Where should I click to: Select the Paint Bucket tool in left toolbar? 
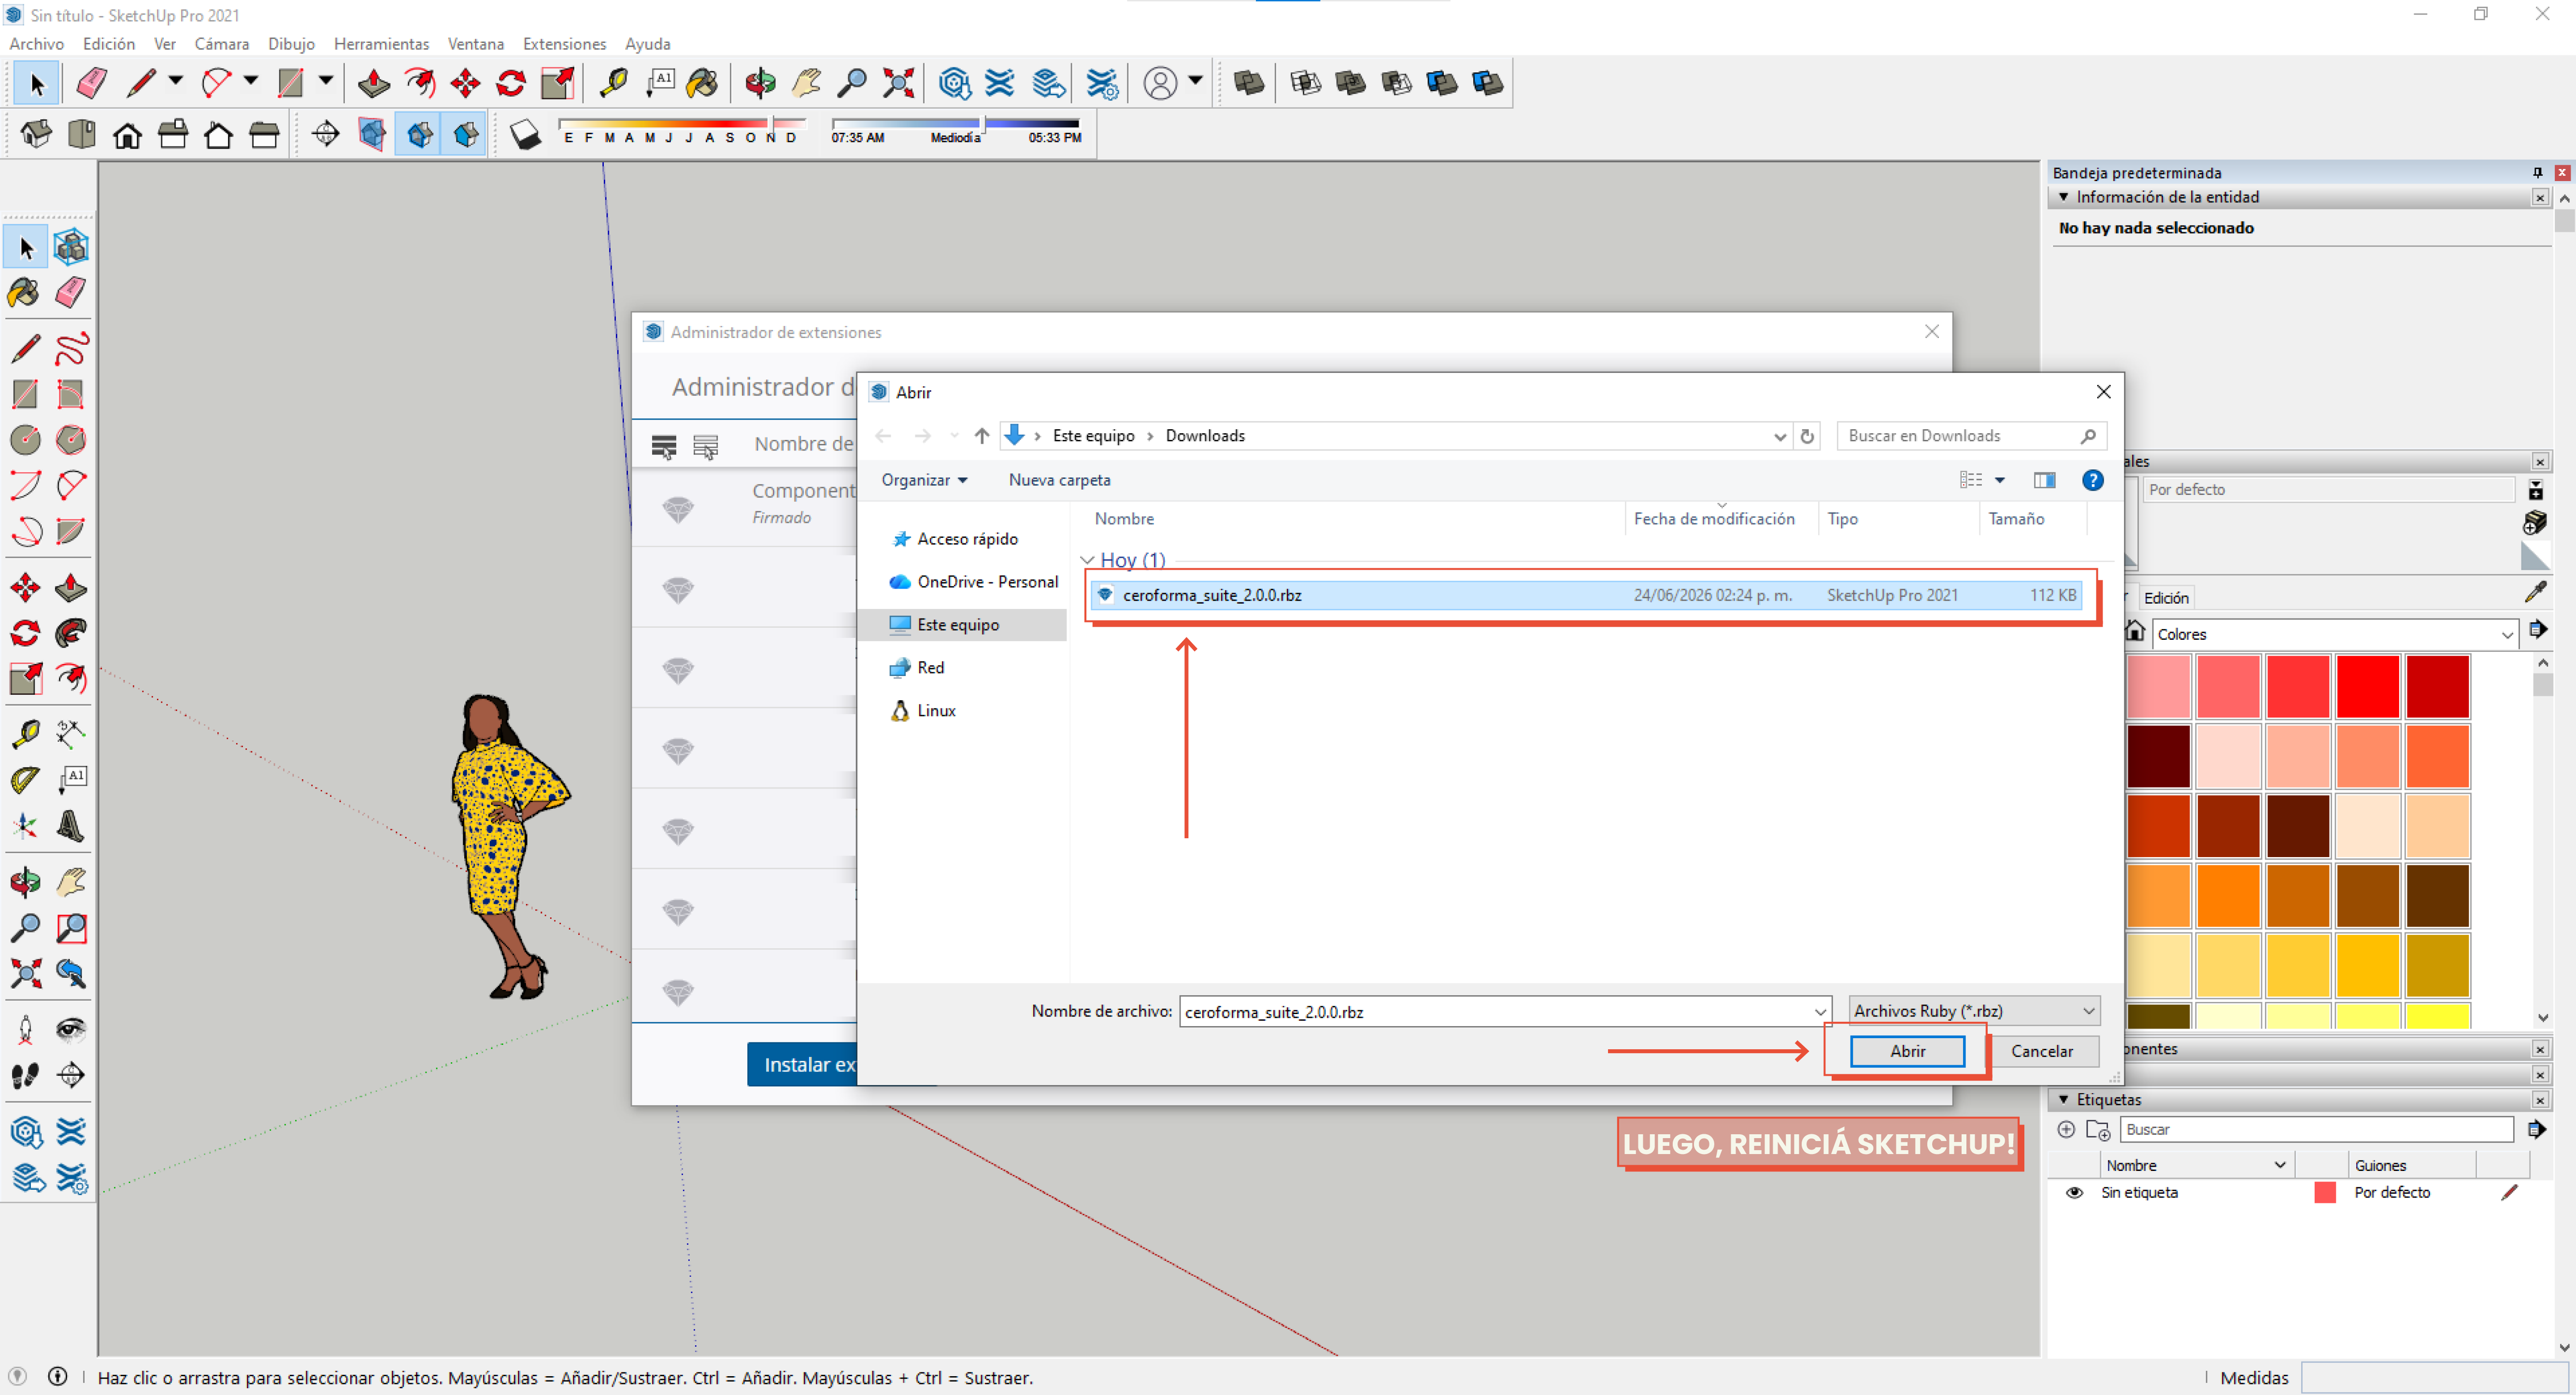[25, 293]
